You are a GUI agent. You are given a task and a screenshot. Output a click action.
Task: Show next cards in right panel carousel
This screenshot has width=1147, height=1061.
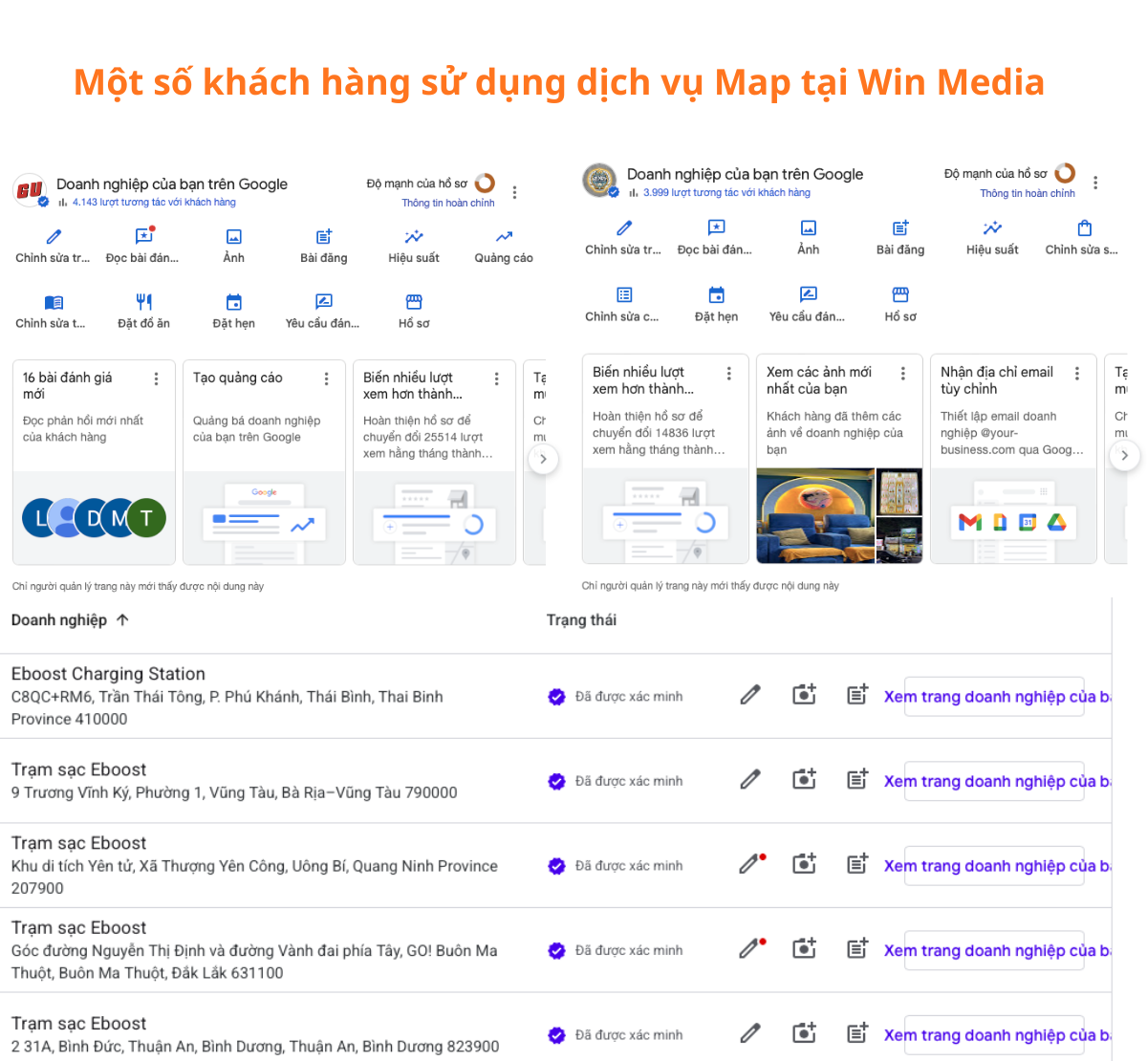1124,455
